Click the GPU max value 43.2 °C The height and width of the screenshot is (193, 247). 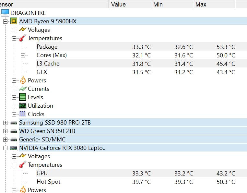[x=226, y=174]
